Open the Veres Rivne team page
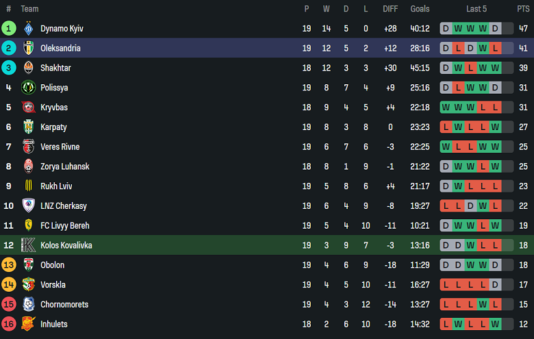534x339 pixels. coord(60,147)
